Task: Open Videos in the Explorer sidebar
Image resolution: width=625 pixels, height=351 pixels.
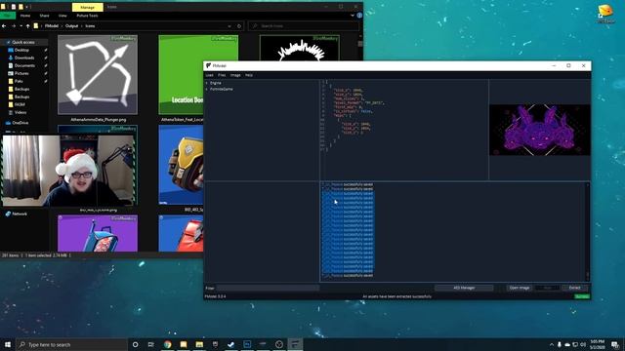Action: [21, 113]
